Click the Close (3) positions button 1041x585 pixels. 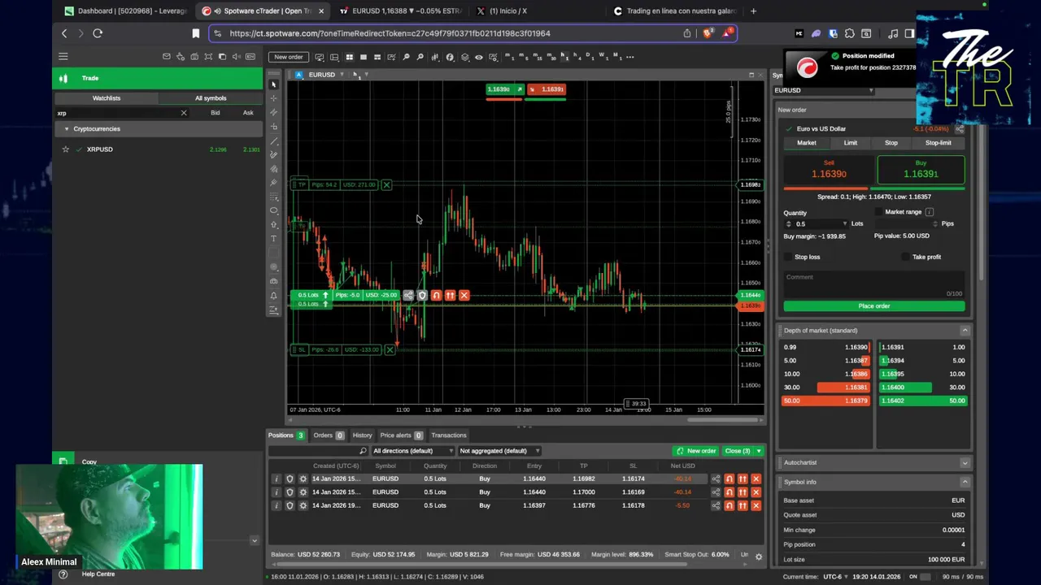[737, 451]
